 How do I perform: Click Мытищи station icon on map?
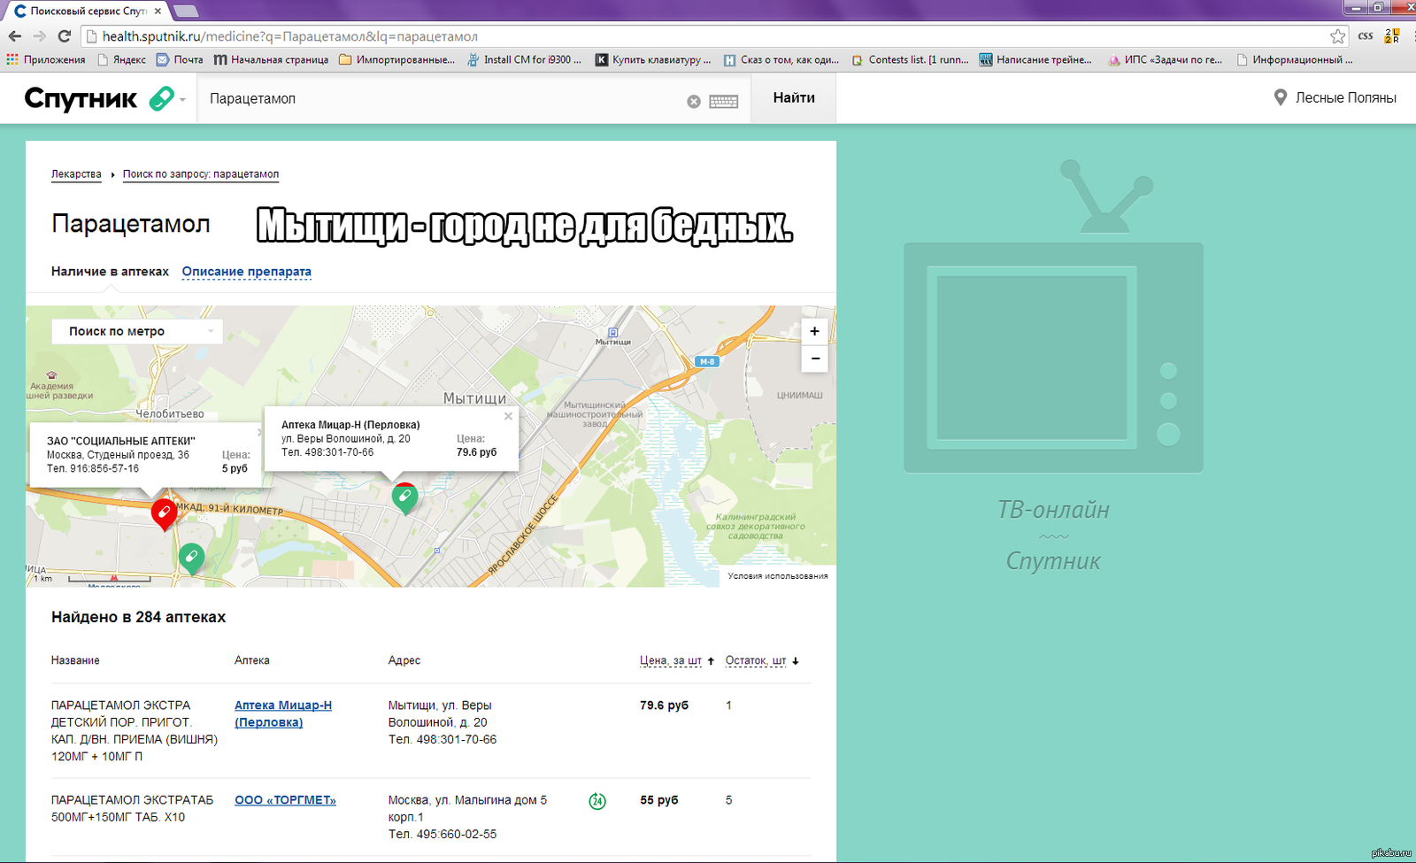(612, 333)
